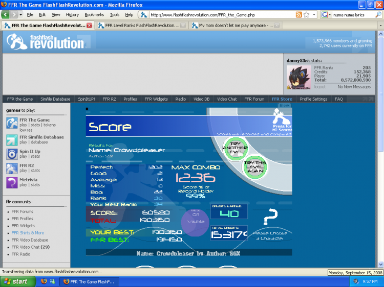Screen dimensions: 384x287
Task: Open the address bar history dropdown
Action: (314, 15)
